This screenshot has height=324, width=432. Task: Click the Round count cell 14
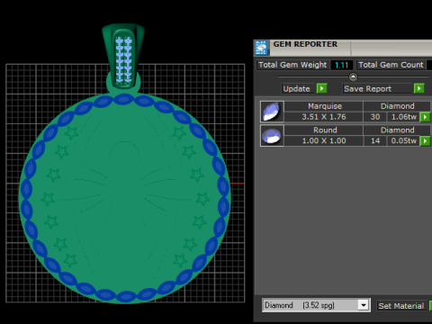(x=375, y=140)
